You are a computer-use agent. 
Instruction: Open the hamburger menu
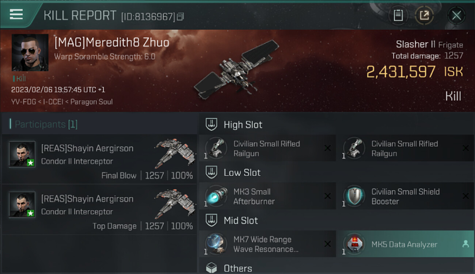(x=16, y=14)
